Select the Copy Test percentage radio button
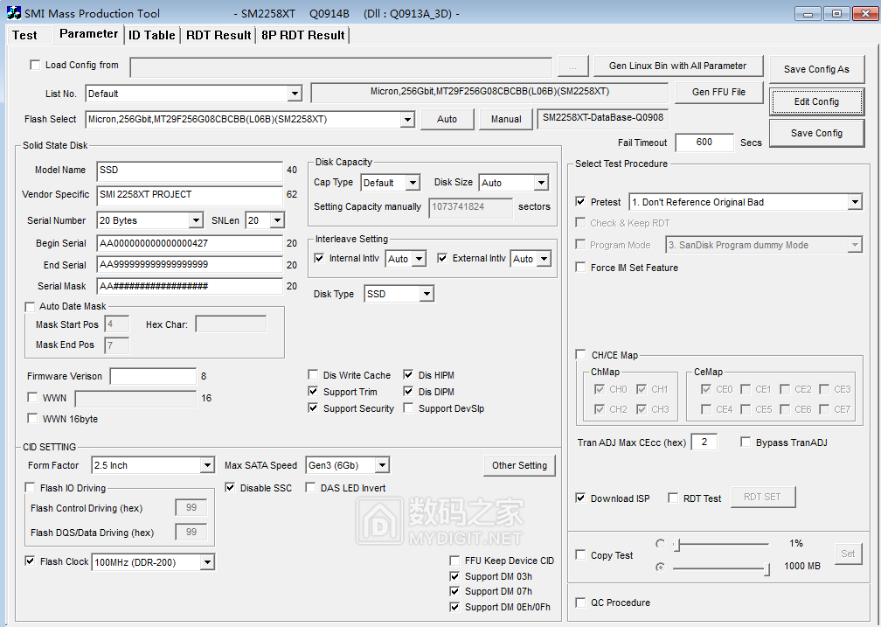Image resolution: width=881 pixels, height=627 pixels. [661, 544]
